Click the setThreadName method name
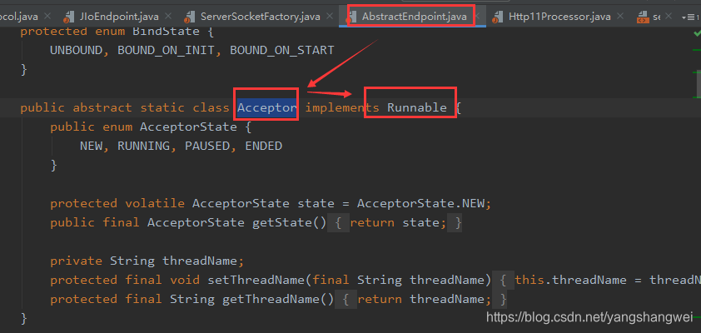The height and width of the screenshot is (333, 701). point(256,281)
